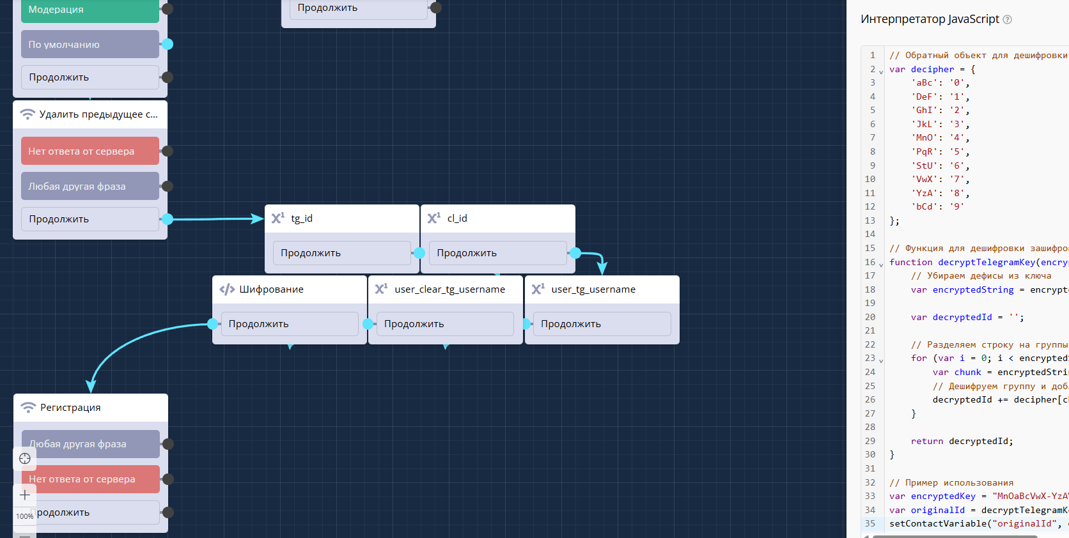
Task: Click the variable icon on cl_id block
Action: [433, 219]
